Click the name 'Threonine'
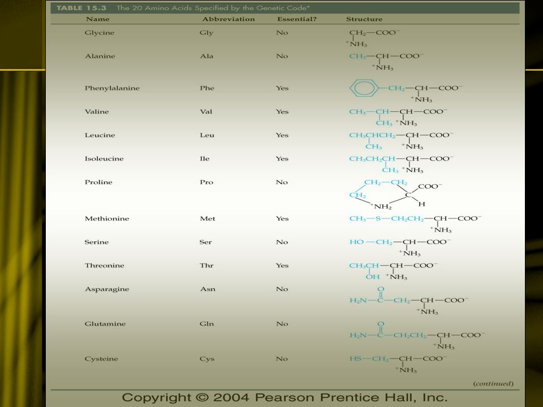The height and width of the screenshot is (407, 543). 105,266
